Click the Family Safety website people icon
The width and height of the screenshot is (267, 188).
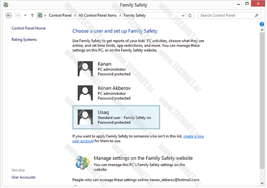(x=82, y=163)
